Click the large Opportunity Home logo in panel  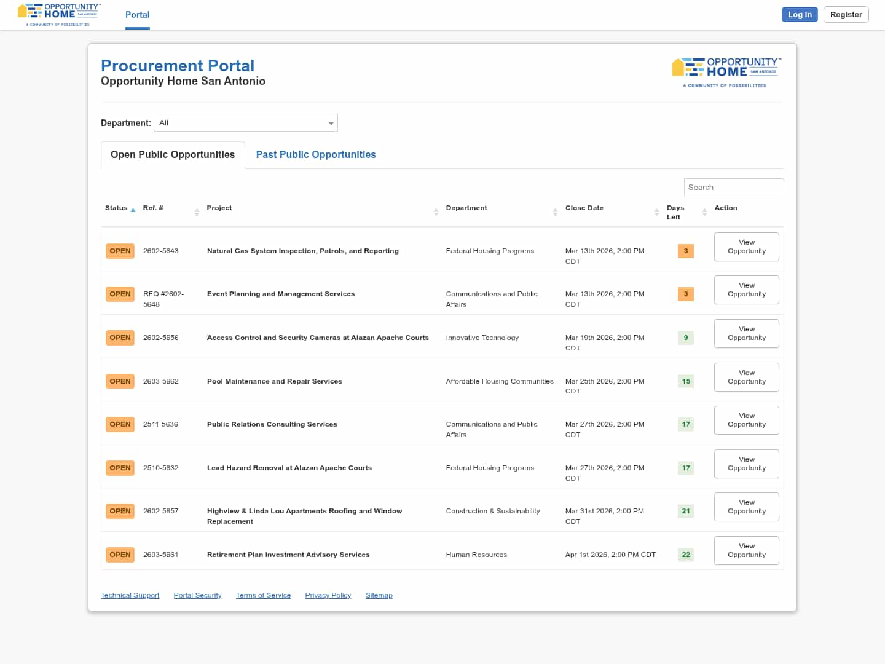[726, 72]
